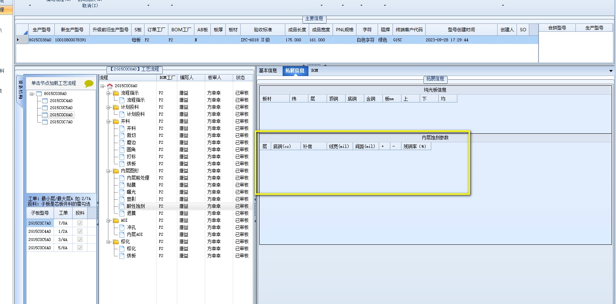Click the 贴膜 document icon
The width and height of the screenshot is (616, 304).
pyautogui.click(x=122, y=185)
